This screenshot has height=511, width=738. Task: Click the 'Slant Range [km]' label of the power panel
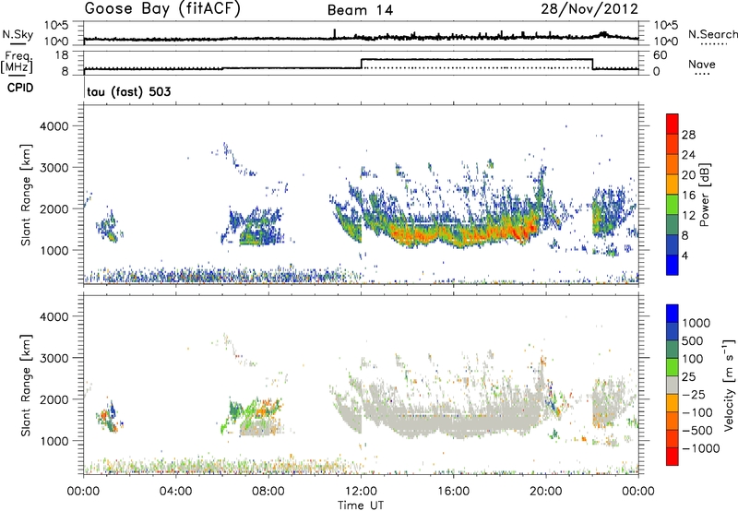coord(27,195)
